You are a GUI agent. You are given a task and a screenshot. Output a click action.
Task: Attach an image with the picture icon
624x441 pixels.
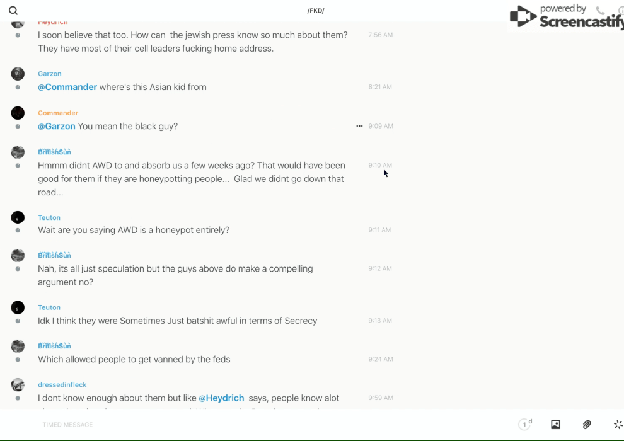tap(555, 425)
